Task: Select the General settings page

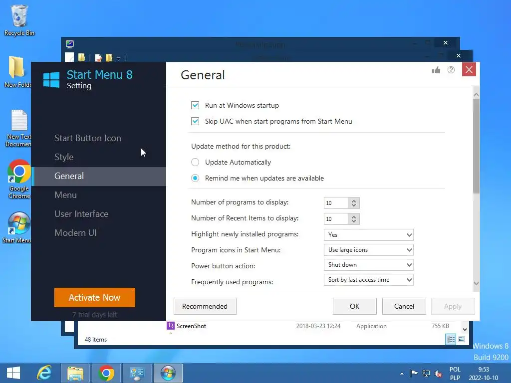Action: [x=99, y=176]
